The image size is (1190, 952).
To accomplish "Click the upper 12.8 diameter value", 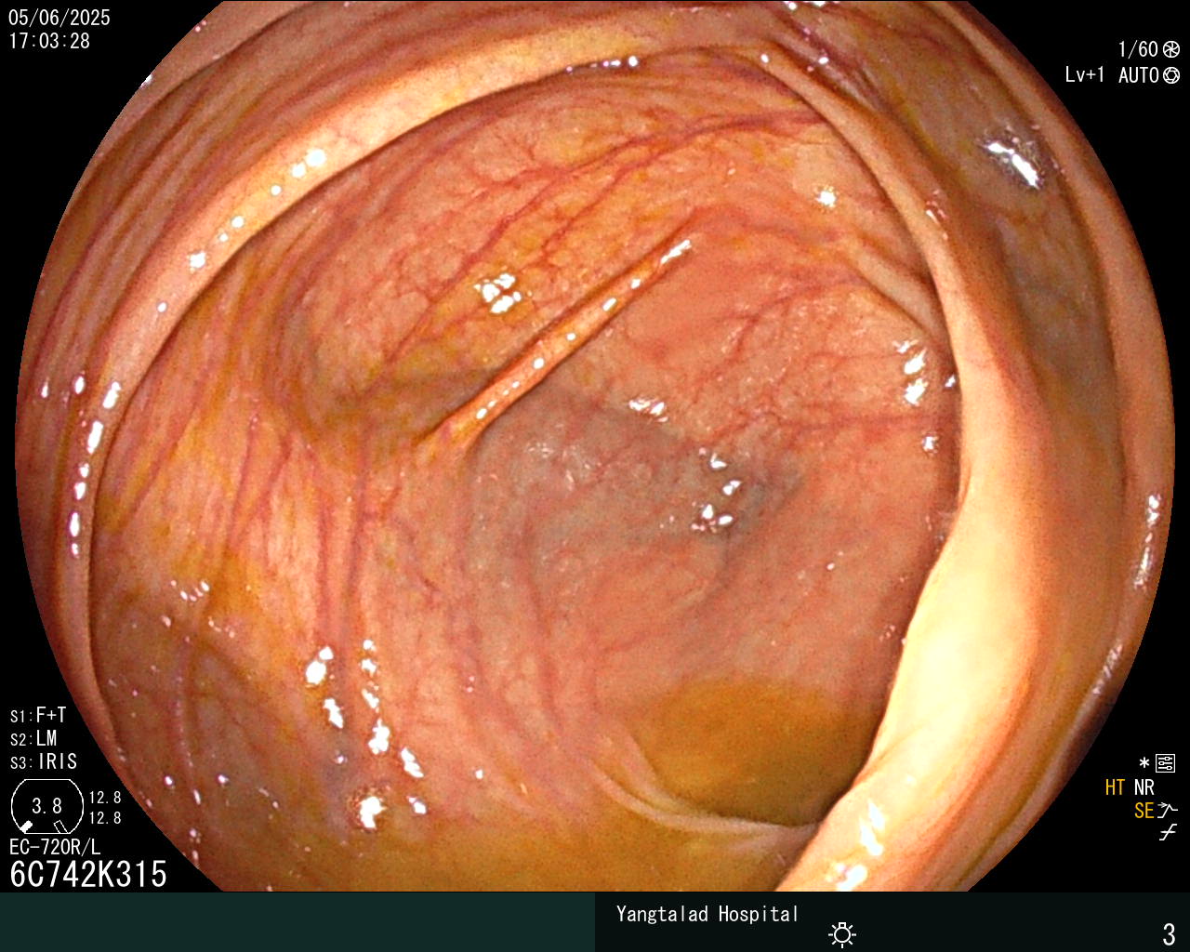I will tap(105, 798).
